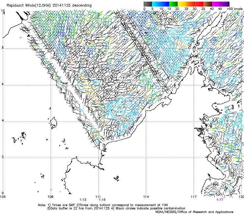The image size is (244, 214).
Task: Click the '>50 knots' legend label
Action: [234, 9]
